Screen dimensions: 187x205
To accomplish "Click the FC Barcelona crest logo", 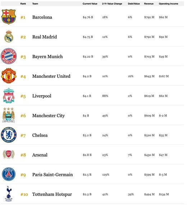I will [9, 17].
